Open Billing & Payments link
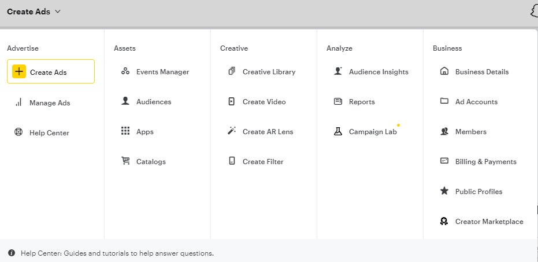This screenshot has width=538, height=262. [485, 162]
